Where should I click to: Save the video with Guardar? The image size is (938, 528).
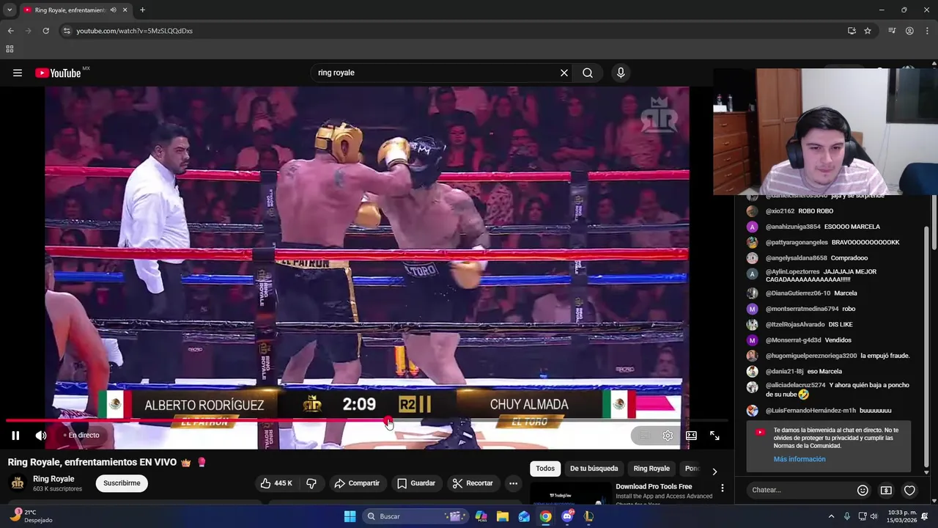click(x=416, y=483)
